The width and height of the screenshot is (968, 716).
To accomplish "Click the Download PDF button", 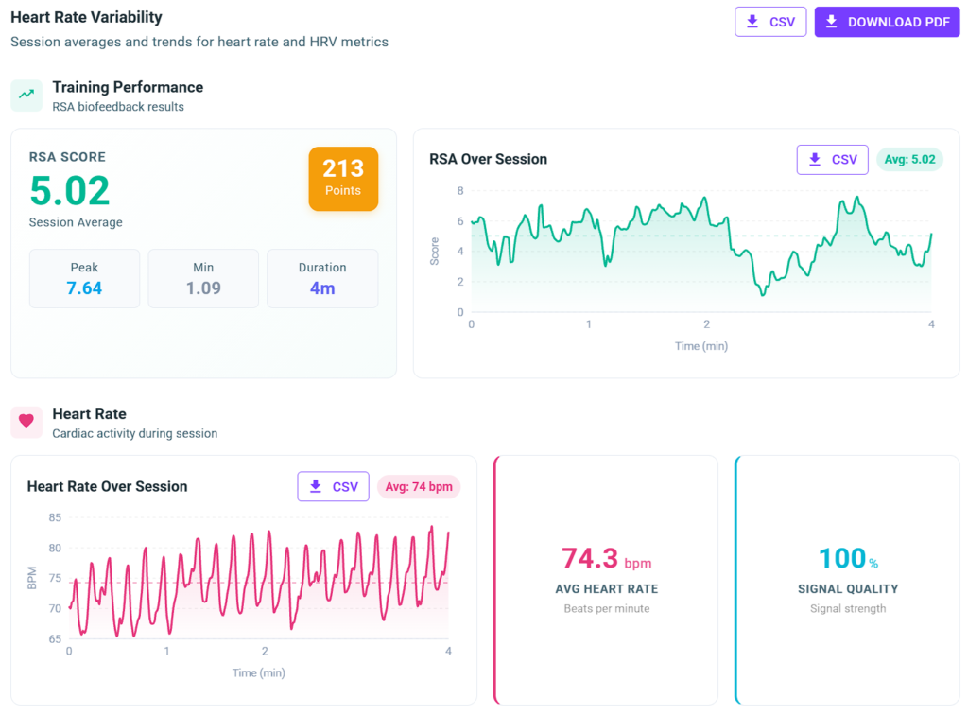I will [887, 22].
